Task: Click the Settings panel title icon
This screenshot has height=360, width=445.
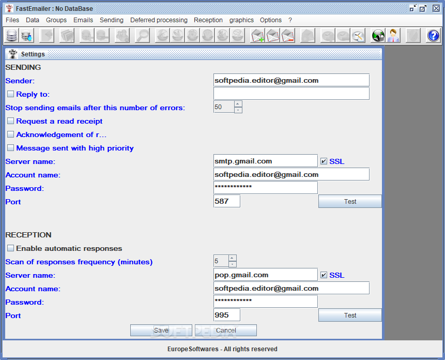Action: (x=13, y=54)
